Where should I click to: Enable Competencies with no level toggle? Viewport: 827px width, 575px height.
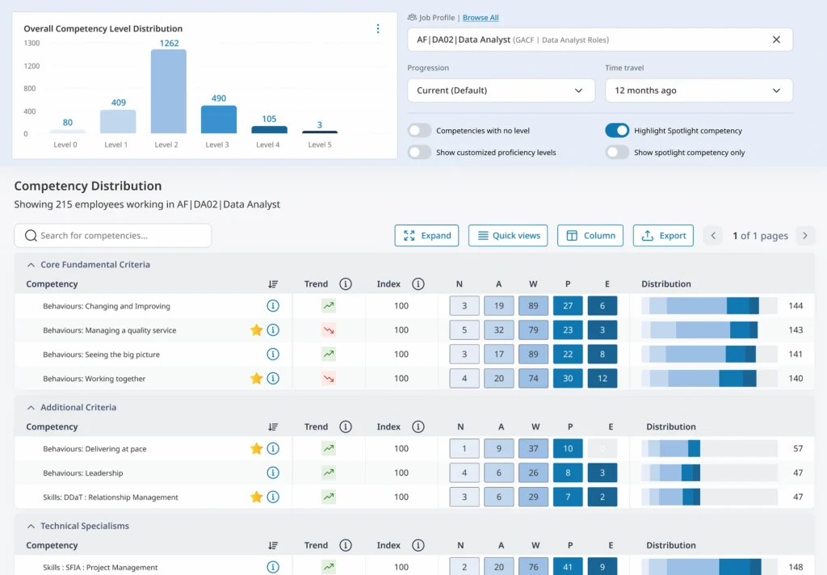coord(419,130)
